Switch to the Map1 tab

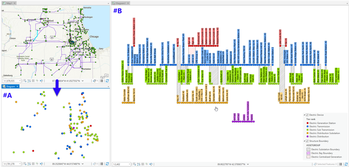(x=8, y=3)
